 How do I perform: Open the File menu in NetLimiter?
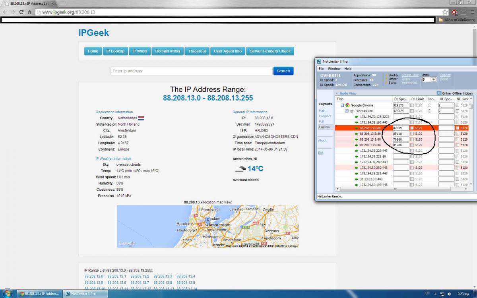click(321, 69)
